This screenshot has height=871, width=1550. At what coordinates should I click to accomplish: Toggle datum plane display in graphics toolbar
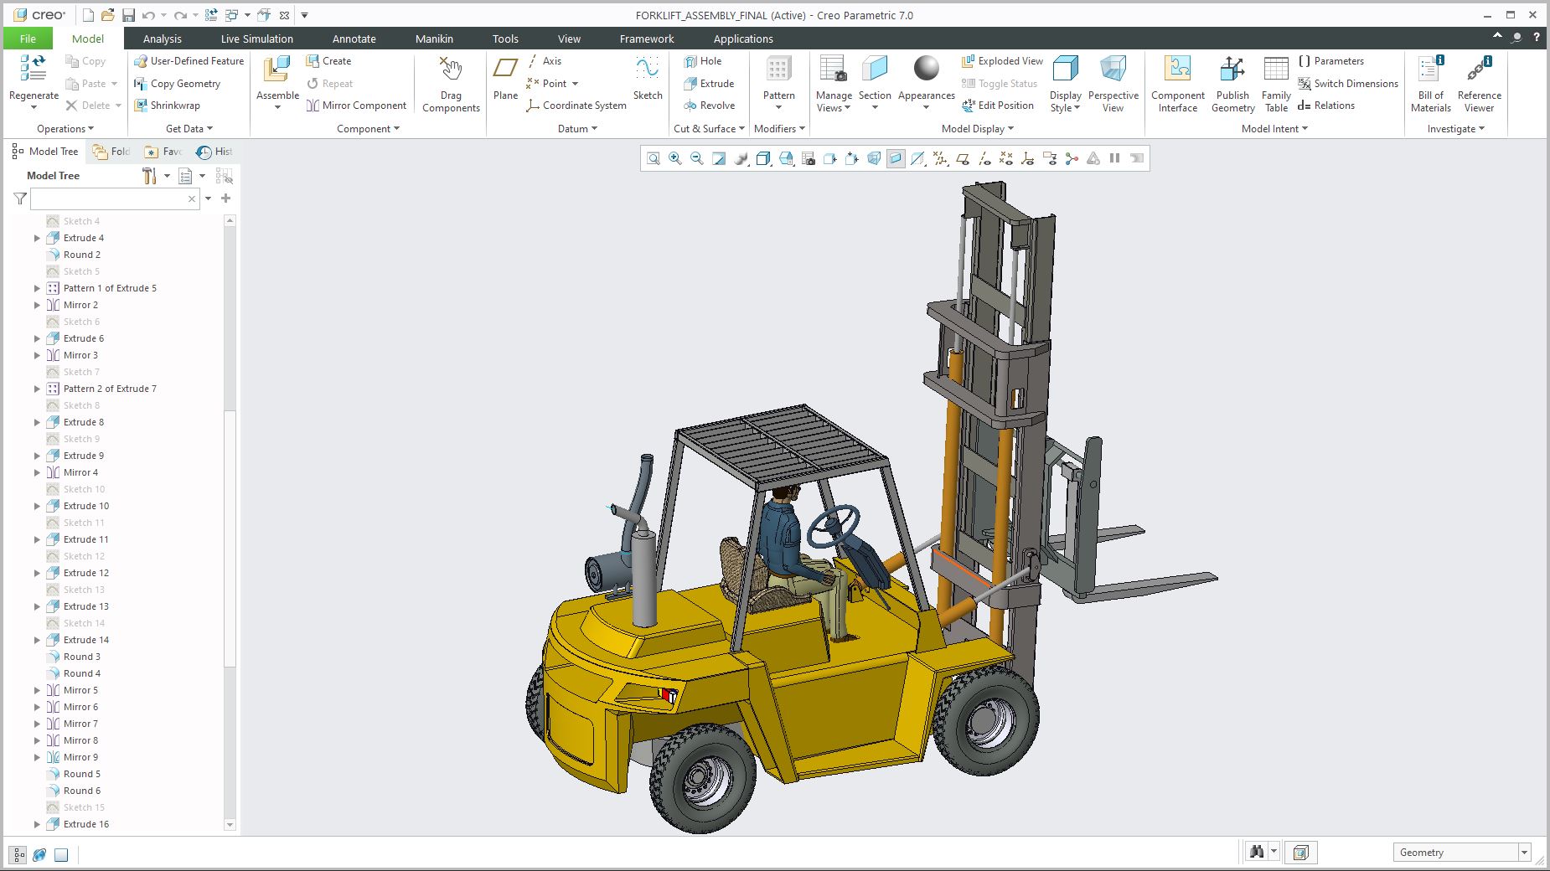[964, 157]
